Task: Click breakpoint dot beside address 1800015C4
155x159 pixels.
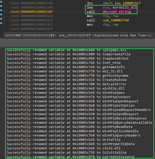Action: tap(1, 15)
